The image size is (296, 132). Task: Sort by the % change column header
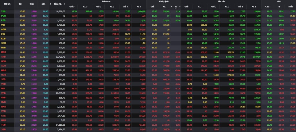click(x=176, y=7)
